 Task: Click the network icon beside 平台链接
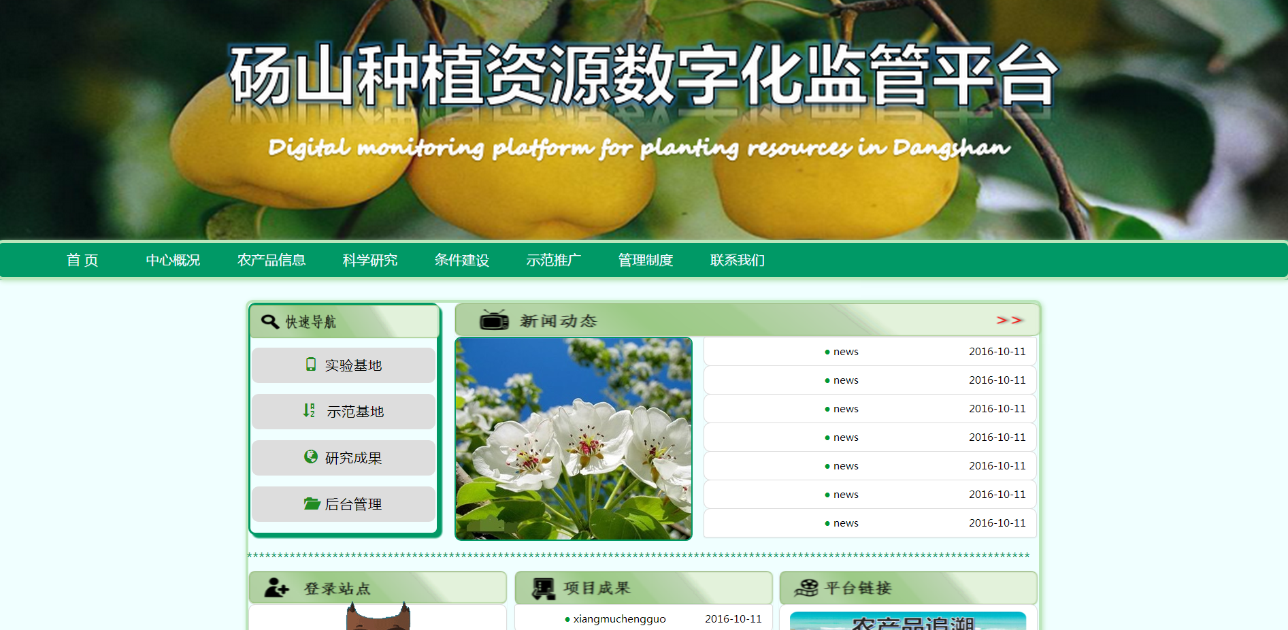point(806,588)
